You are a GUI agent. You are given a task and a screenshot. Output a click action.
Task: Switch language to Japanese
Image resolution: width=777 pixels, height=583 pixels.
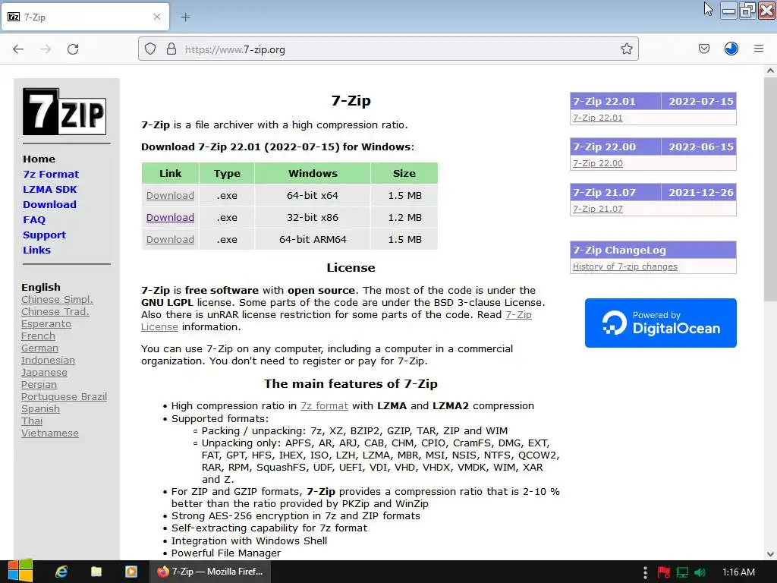point(44,372)
